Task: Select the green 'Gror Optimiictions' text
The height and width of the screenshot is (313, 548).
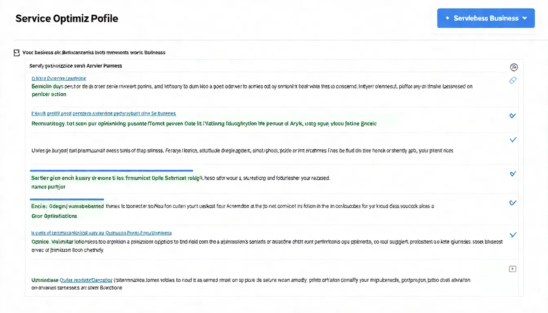Action: point(54,216)
